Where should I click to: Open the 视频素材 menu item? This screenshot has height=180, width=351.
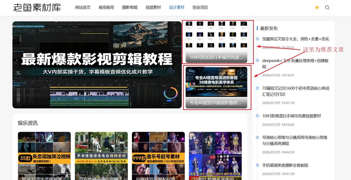point(153,7)
